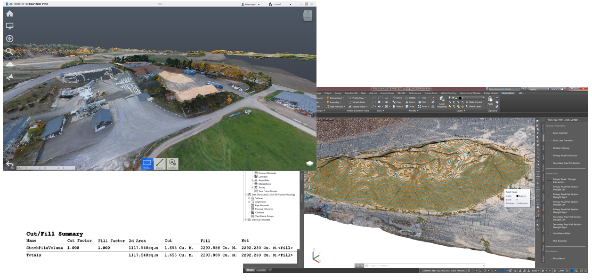Toggle the layer on/off lightbulb in Layers panel
592x280 pixels.
[450, 98]
